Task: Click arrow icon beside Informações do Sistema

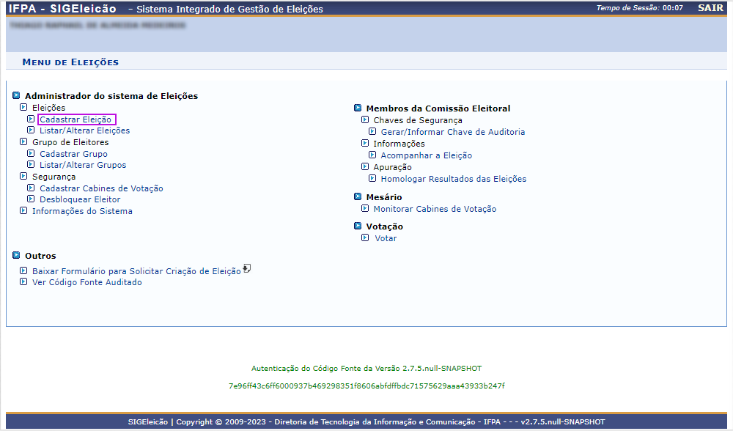Action: coord(23,211)
